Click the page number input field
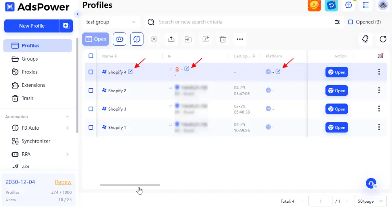This screenshot has width=392, height=207. [x=320, y=201]
